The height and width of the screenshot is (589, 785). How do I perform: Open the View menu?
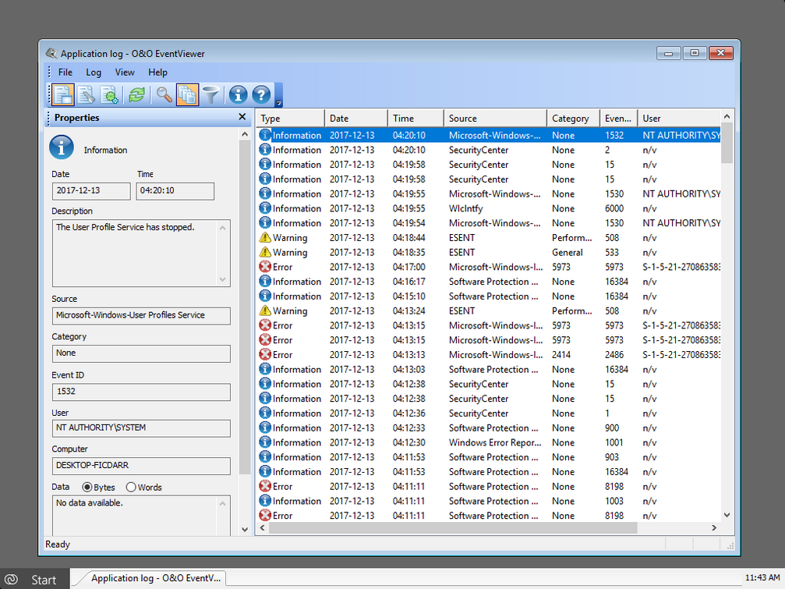(x=125, y=73)
